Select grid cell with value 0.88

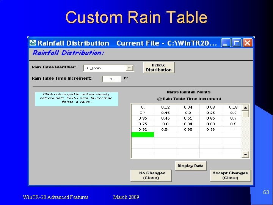coord(210,124)
